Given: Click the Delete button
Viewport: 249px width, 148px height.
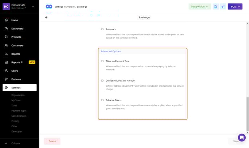Looking at the screenshot, I should coord(52,141).
